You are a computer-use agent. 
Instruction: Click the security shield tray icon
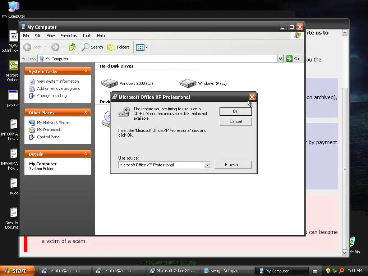pyautogui.click(x=328, y=271)
